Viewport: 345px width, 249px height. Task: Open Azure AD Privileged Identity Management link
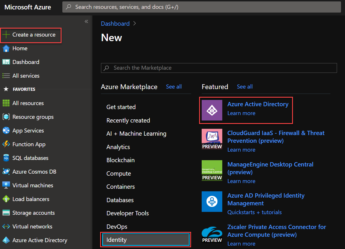266,199
